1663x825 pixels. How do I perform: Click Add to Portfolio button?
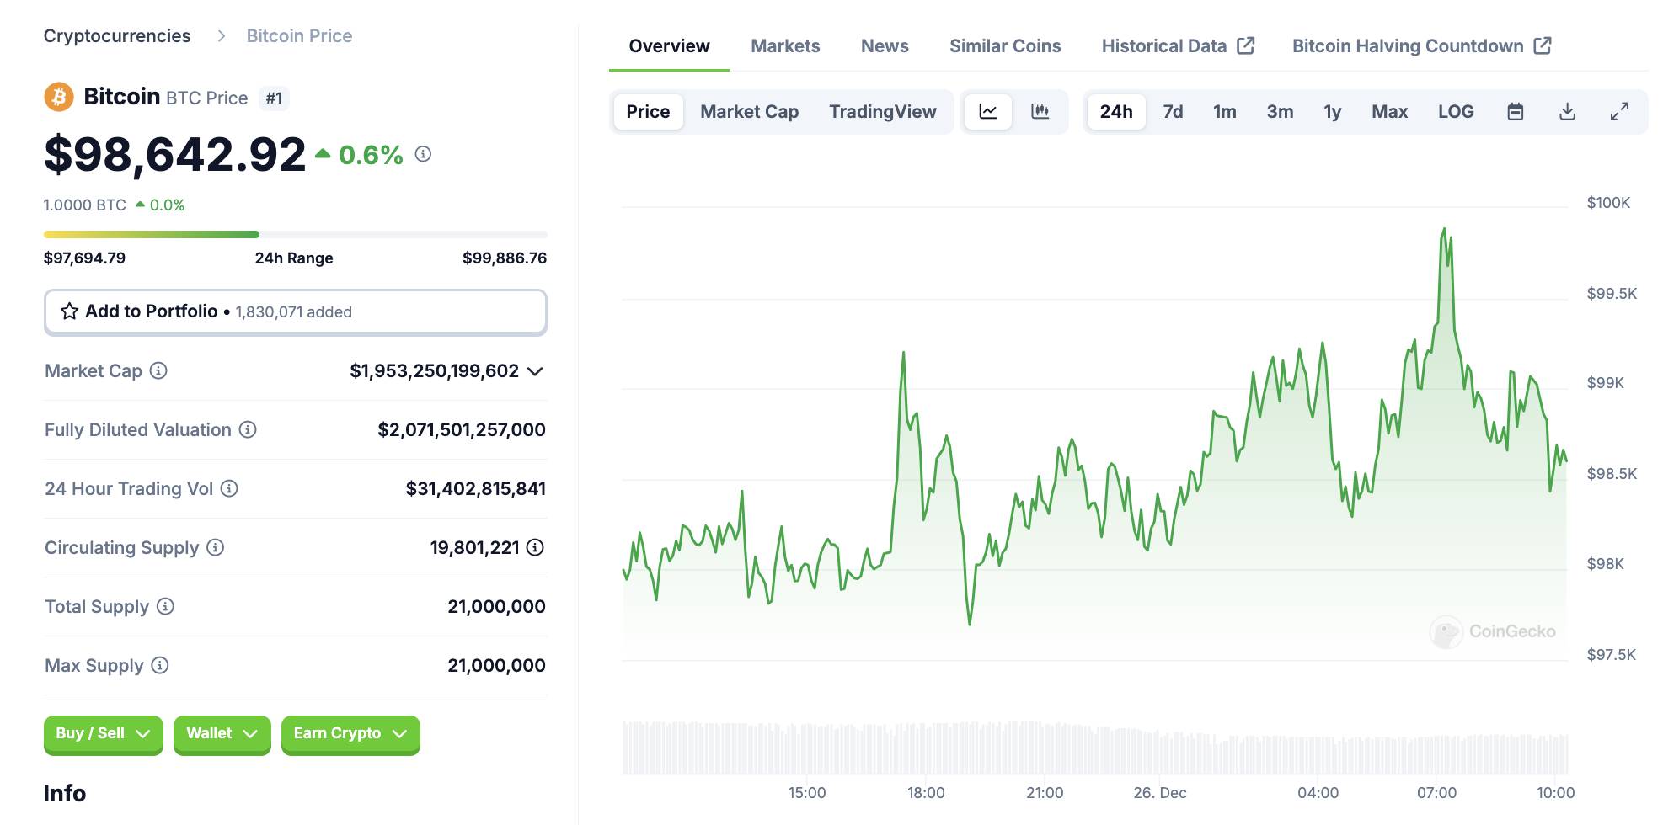click(x=296, y=312)
